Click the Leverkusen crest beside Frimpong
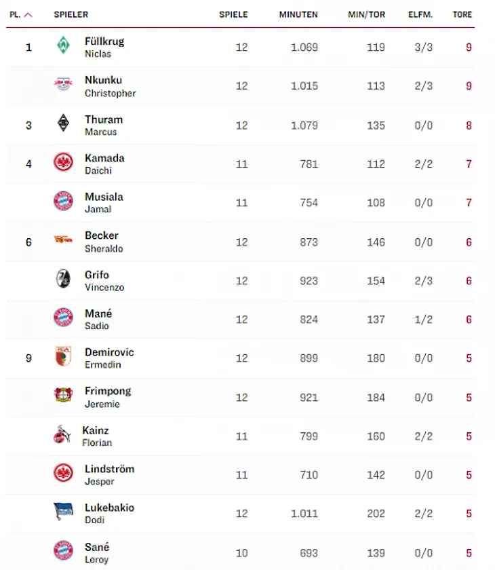The width and height of the screenshot is (495, 570). [x=63, y=395]
